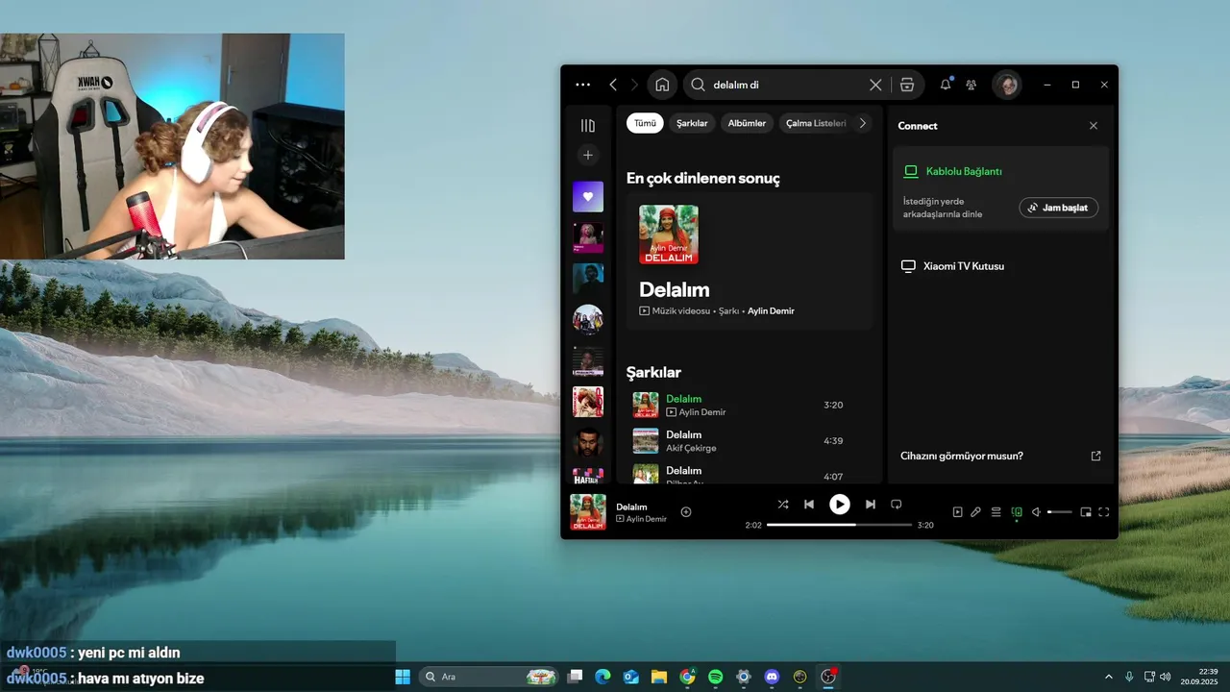
Task: Clear the search text with X
Action: [875, 85]
